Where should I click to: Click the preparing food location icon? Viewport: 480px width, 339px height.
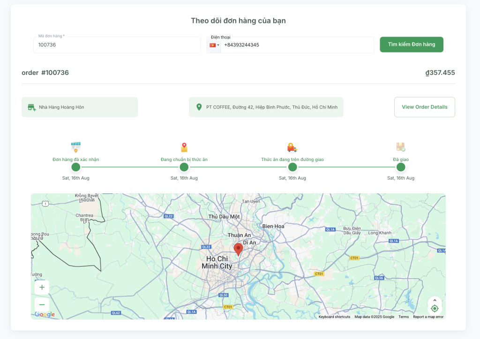(184, 147)
